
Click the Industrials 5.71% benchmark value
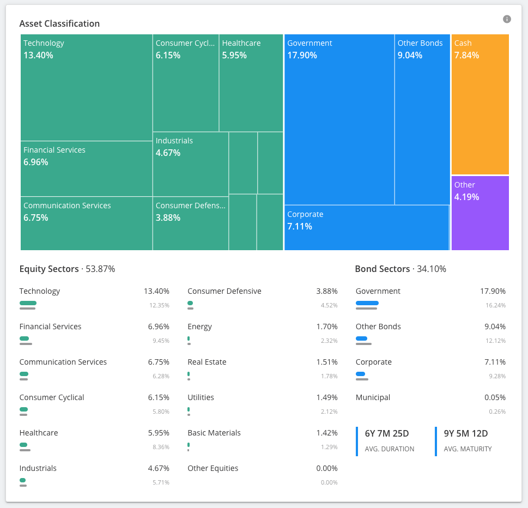click(161, 482)
